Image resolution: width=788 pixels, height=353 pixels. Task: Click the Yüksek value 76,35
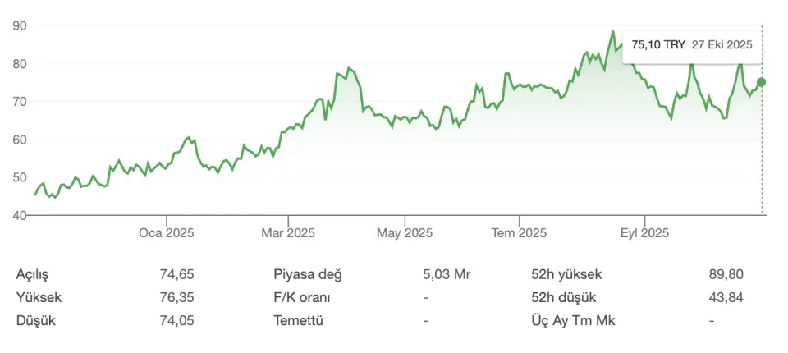176,297
